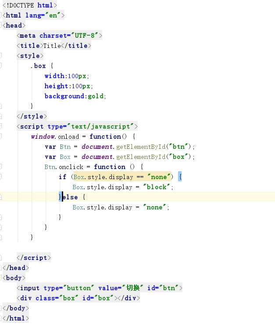Image resolution: width=275 pixels, height=328 pixels.
Task: Click the var Btn variable name
Action: pos(65,146)
